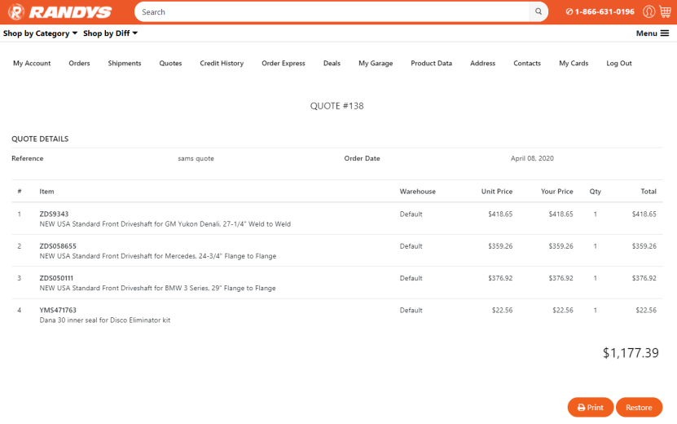Image resolution: width=677 pixels, height=424 pixels.
Task: Click the $418.65 total in row 1
Action: coord(644,214)
